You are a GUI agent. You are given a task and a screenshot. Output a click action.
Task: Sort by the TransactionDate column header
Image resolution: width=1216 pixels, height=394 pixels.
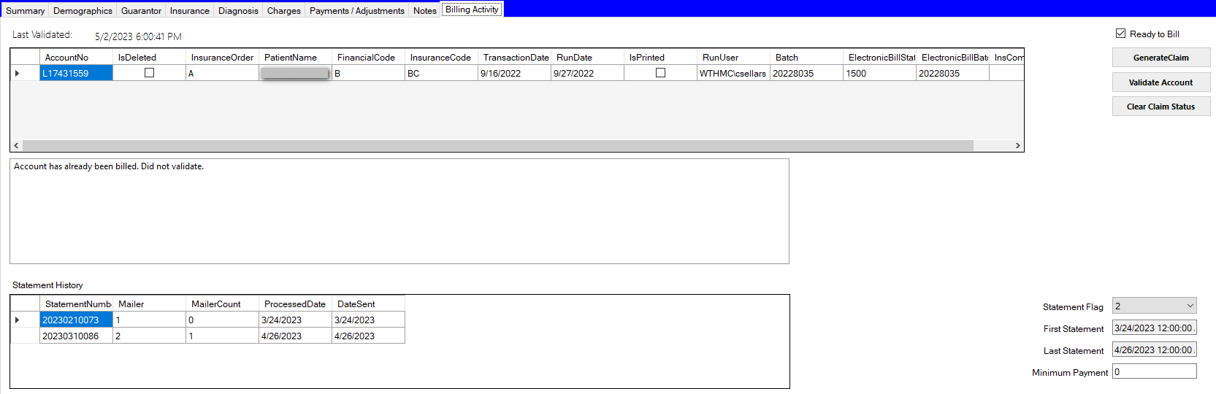click(515, 57)
